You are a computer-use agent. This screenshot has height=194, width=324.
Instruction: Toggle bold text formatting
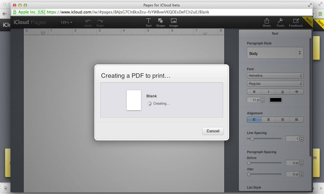click(x=254, y=92)
